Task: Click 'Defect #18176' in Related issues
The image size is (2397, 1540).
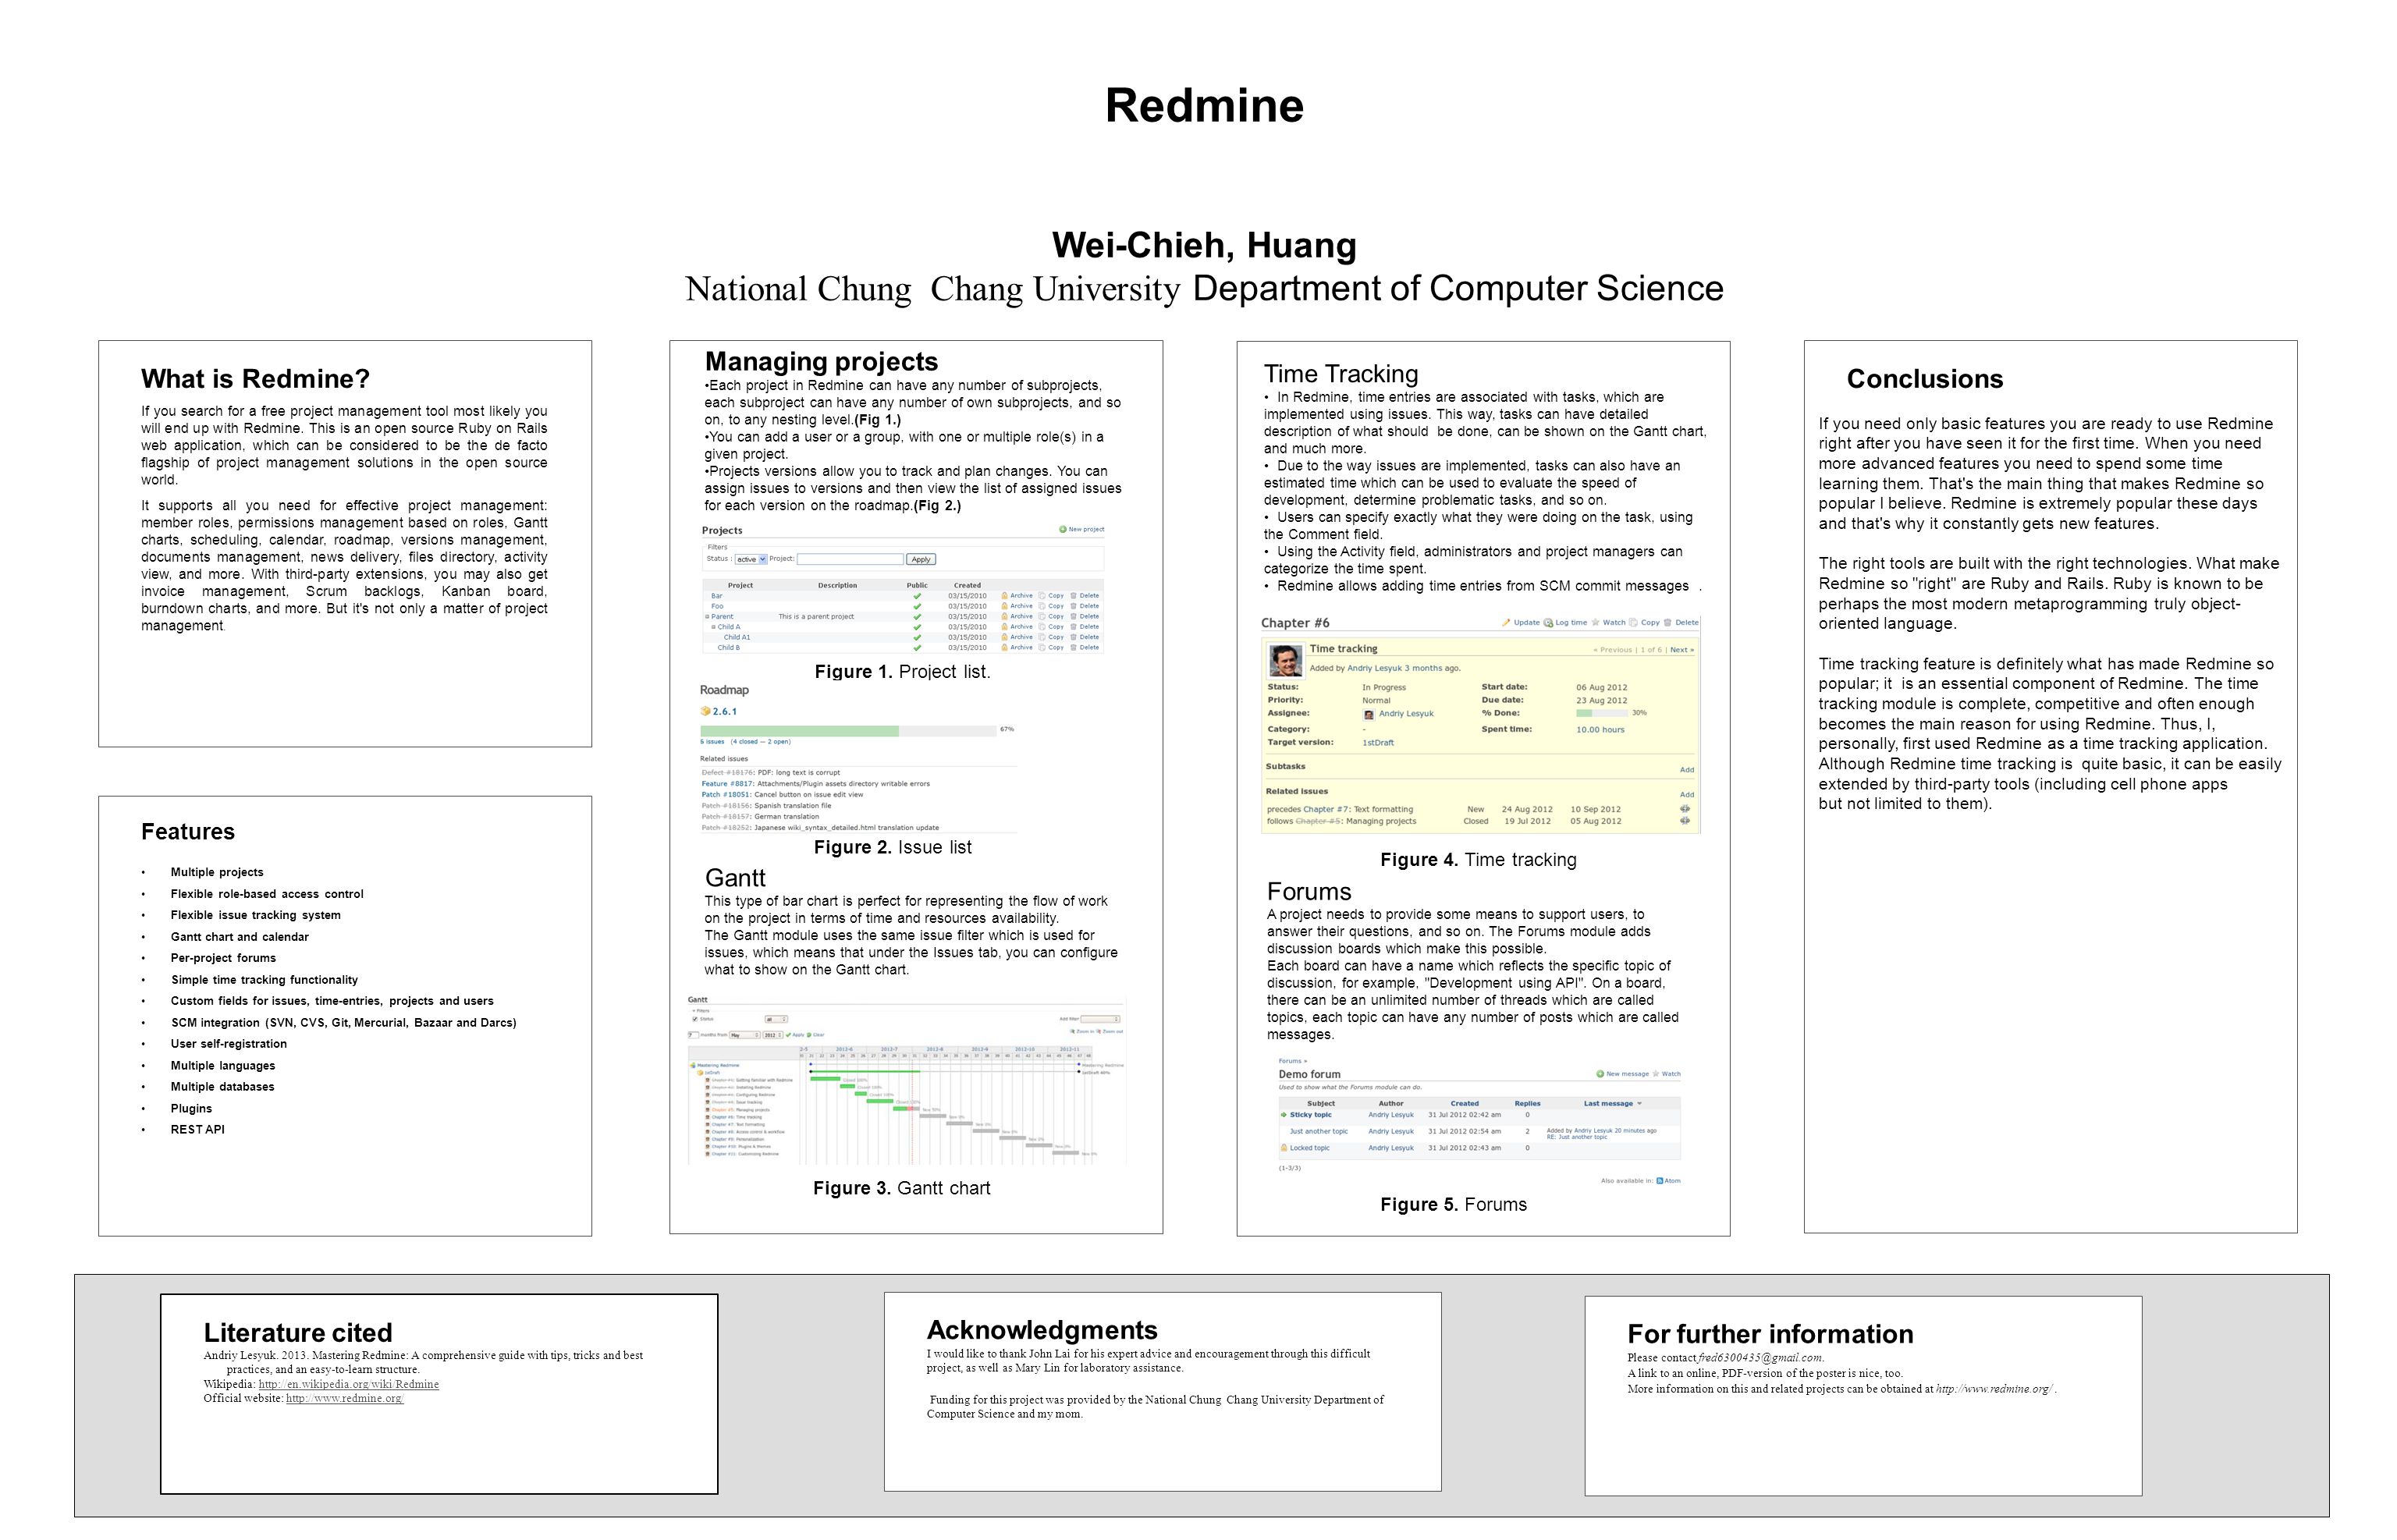Action: (x=728, y=772)
